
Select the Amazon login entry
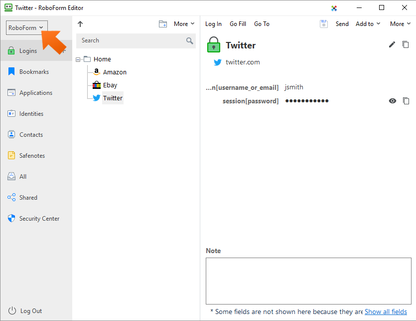click(115, 72)
